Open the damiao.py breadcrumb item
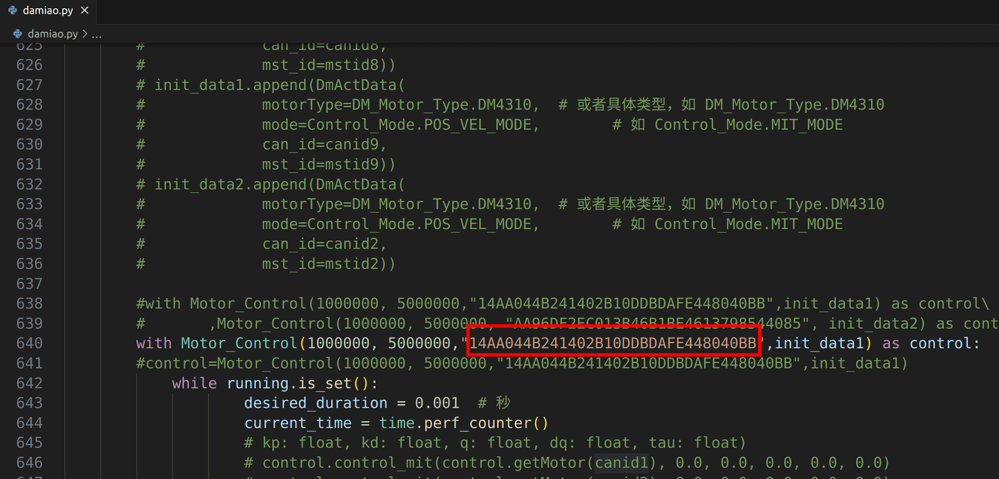 pyautogui.click(x=53, y=34)
